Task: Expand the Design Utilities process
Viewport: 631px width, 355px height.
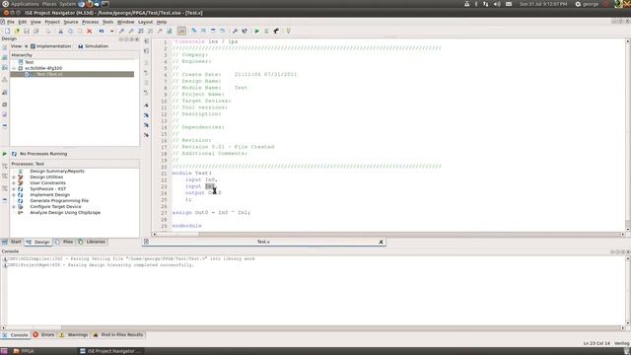Action: [x=14, y=177]
